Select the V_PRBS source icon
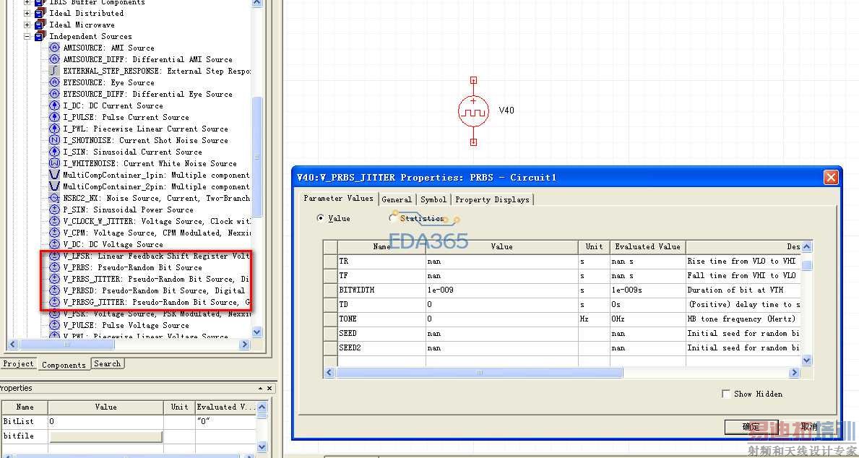The width and height of the screenshot is (859, 458). coord(54,267)
